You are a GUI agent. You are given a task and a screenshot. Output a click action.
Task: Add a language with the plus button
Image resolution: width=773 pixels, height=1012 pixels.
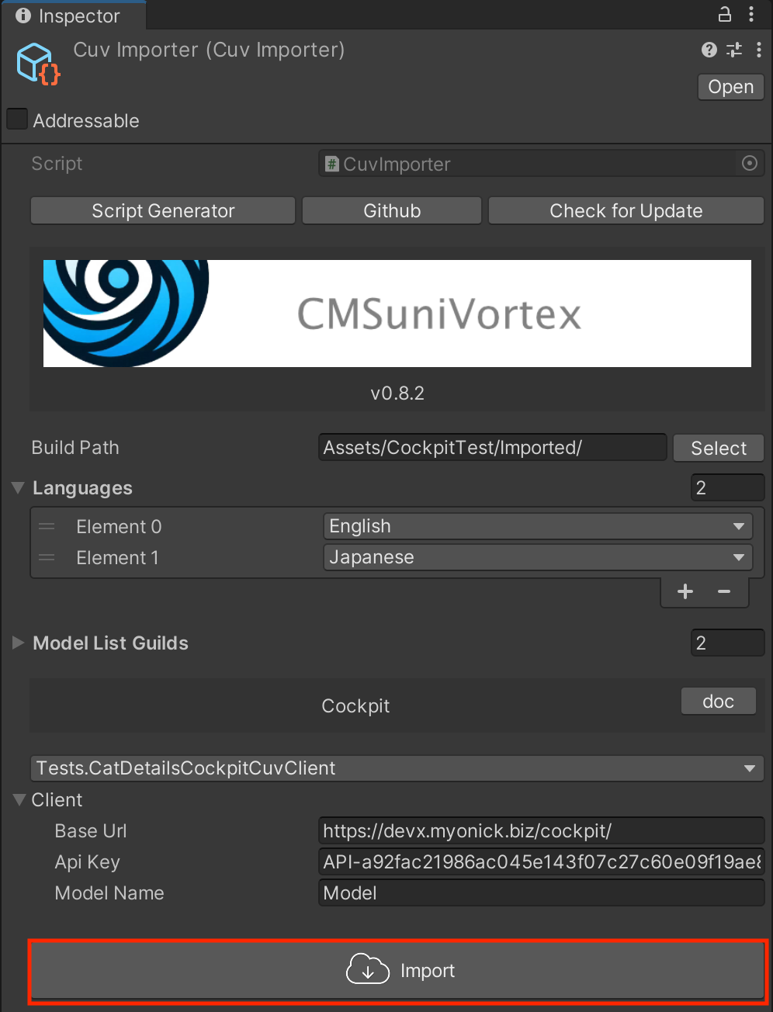point(685,591)
